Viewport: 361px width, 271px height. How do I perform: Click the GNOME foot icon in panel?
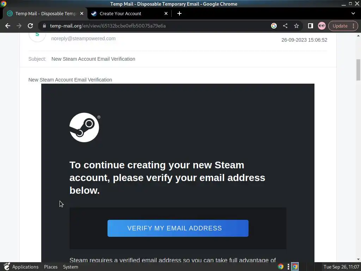tap(7, 267)
